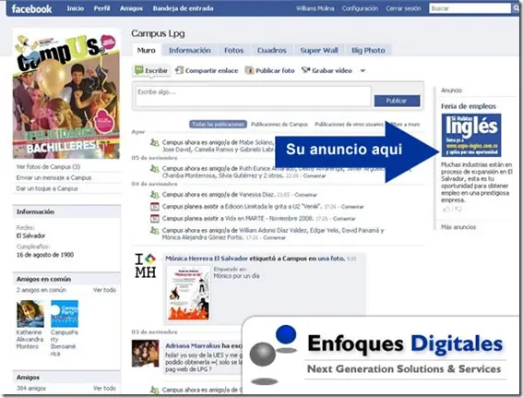The width and height of the screenshot is (523, 398).
Task: Filter by Publicaciones de Campus
Action: pyautogui.click(x=279, y=125)
